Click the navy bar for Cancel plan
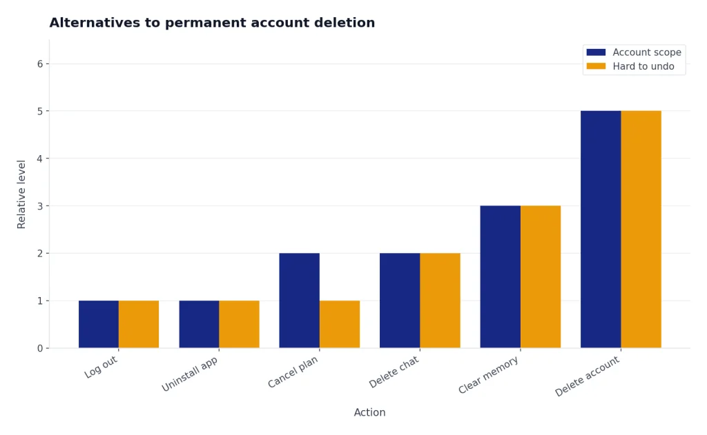Image resolution: width=707 pixels, height=435 pixels. coord(300,301)
